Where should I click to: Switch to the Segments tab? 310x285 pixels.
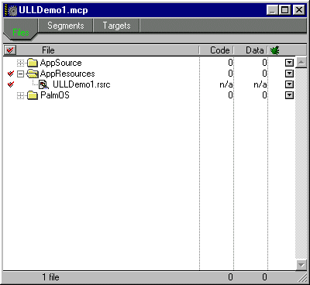point(66,26)
